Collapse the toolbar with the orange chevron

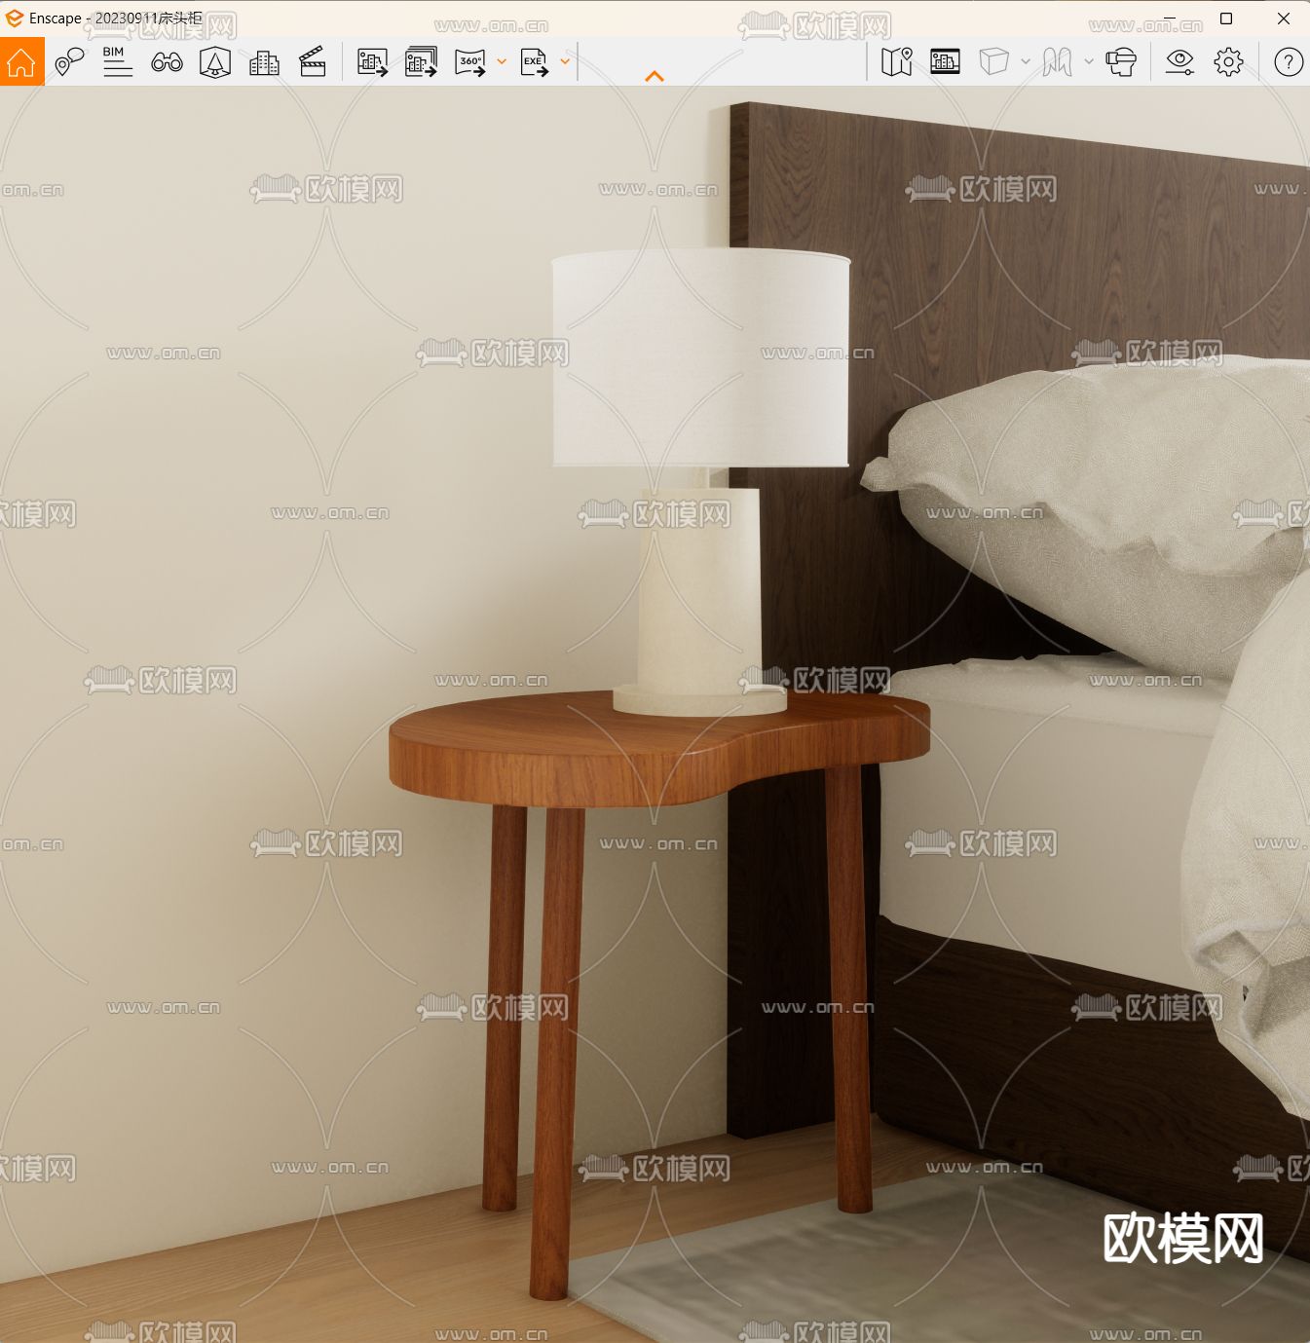655,74
